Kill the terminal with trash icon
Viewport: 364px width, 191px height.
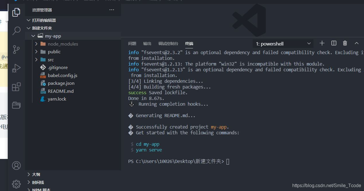point(345,43)
